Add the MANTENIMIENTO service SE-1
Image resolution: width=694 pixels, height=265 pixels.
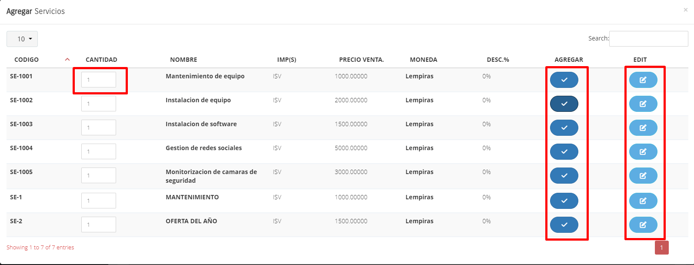(564, 201)
